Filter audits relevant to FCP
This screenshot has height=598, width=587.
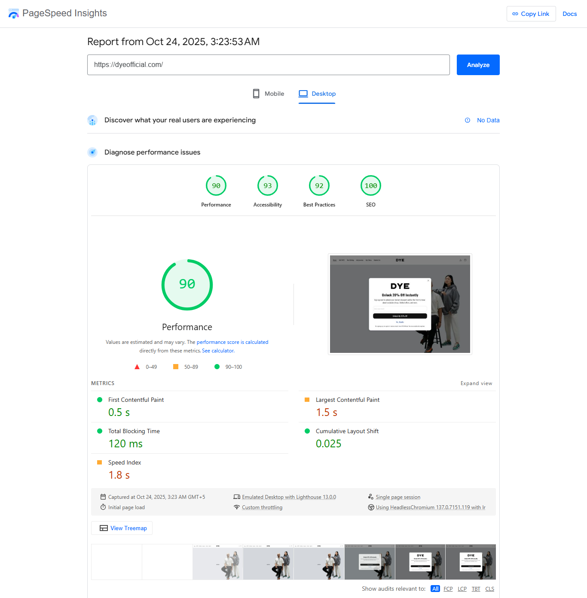tap(448, 589)
